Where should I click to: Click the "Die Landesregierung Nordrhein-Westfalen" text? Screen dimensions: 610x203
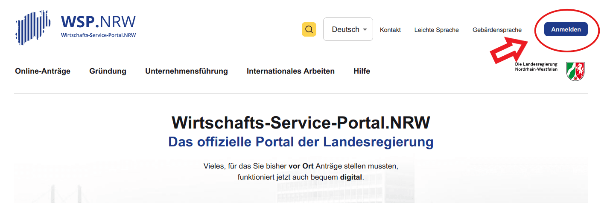[x=536, y=66]
